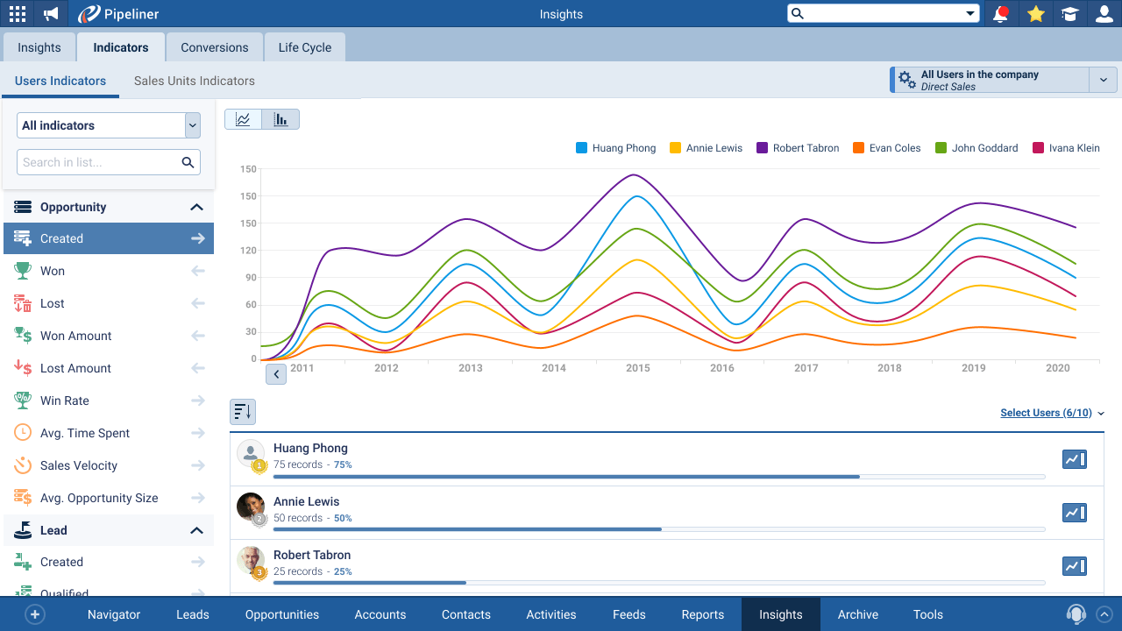Click the megaphone announcements icon

pos(51,14)
